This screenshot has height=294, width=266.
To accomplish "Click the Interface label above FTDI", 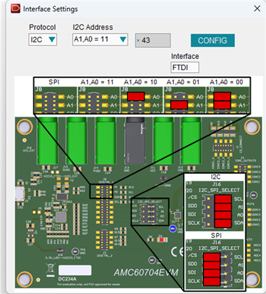I will coord(185,56).
